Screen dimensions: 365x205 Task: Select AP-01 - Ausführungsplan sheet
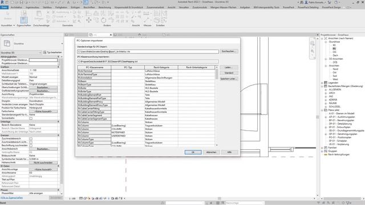(x=342, y=117)
